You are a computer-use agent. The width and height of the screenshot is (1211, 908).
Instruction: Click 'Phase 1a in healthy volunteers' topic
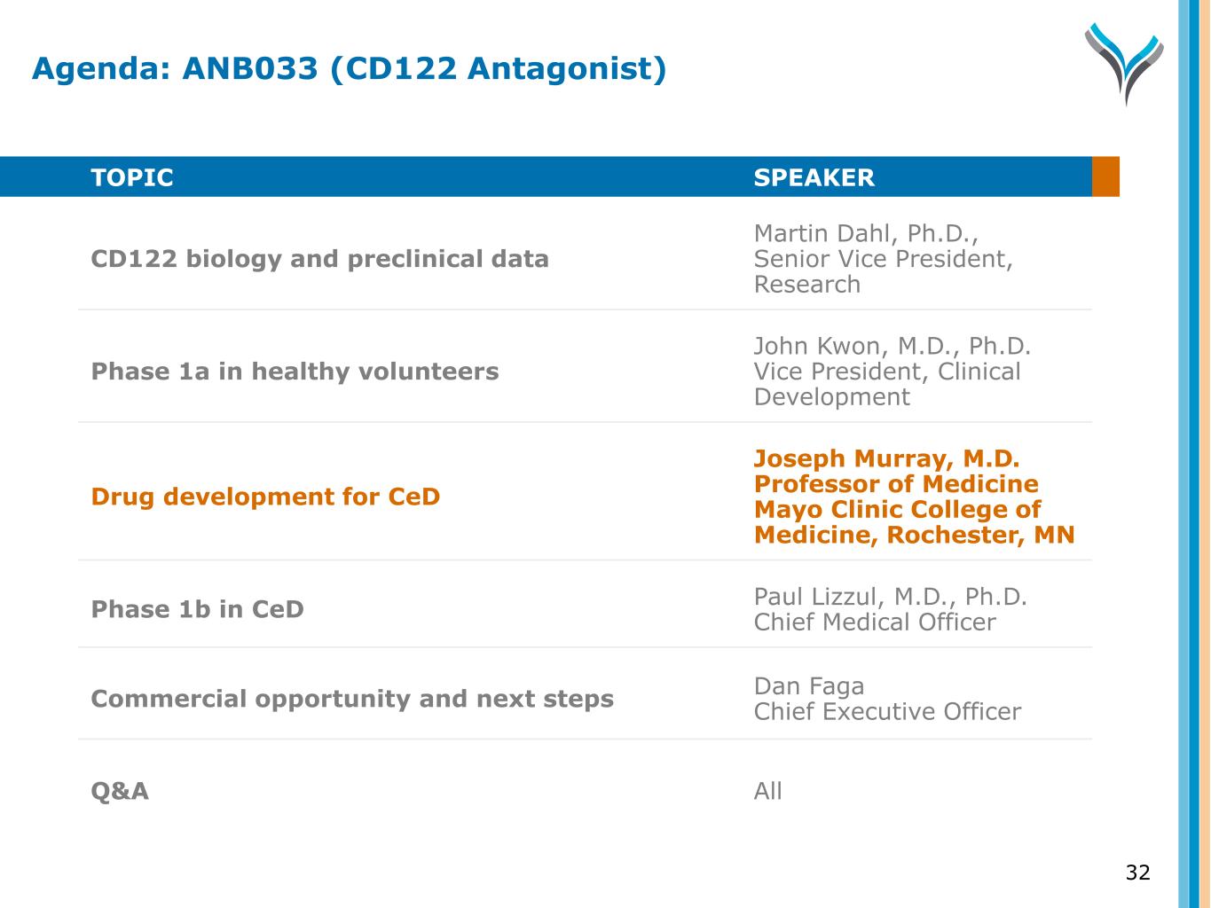coord(295,372)
